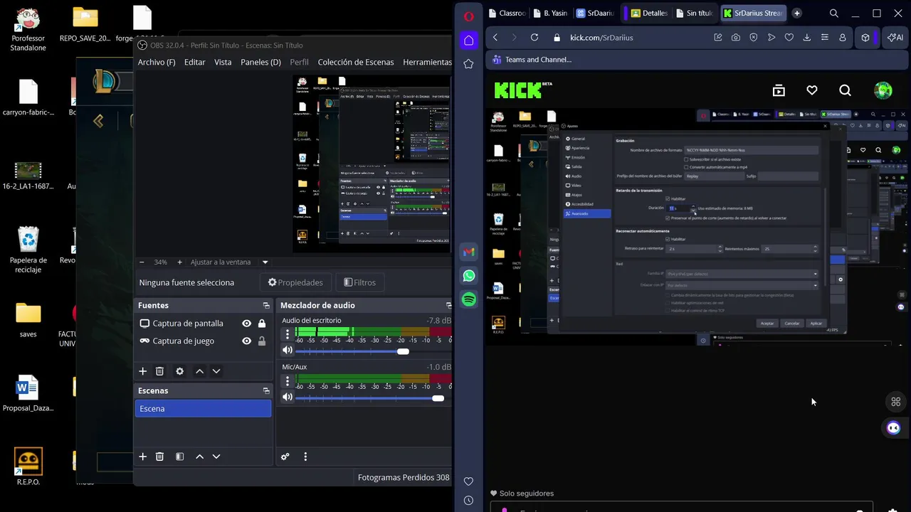Open Audio del escritorio three-dot menu
Image resolution: width=911 pixels, height=512 pixels.
pos(288,334)
